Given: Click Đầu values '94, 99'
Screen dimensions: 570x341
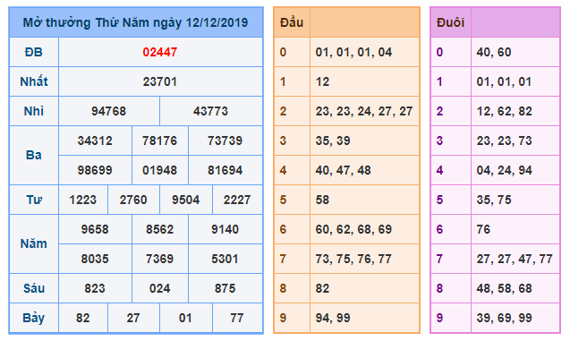Looking at the screenshot, I should 333,318.
